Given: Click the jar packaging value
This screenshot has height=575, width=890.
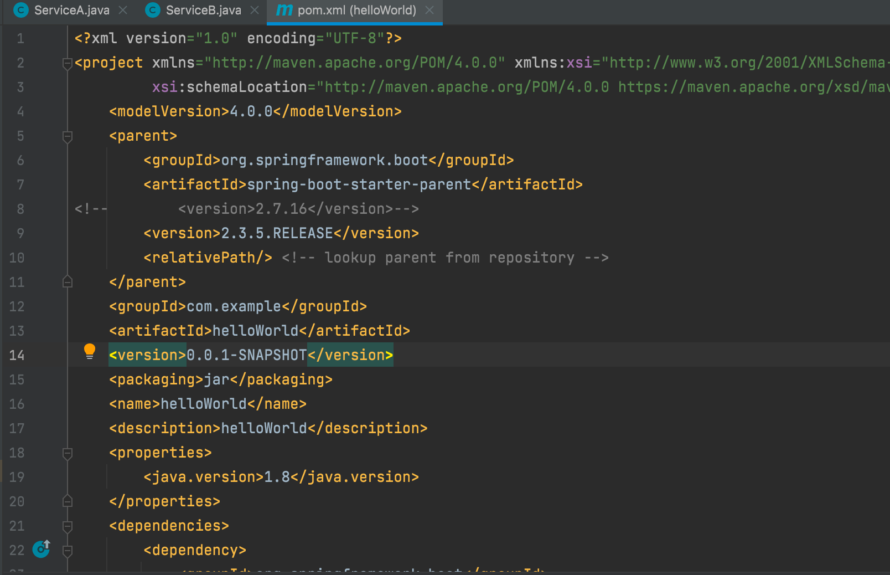Looking at the screenshot, I should pyautogui.click(x=216, y=380).
